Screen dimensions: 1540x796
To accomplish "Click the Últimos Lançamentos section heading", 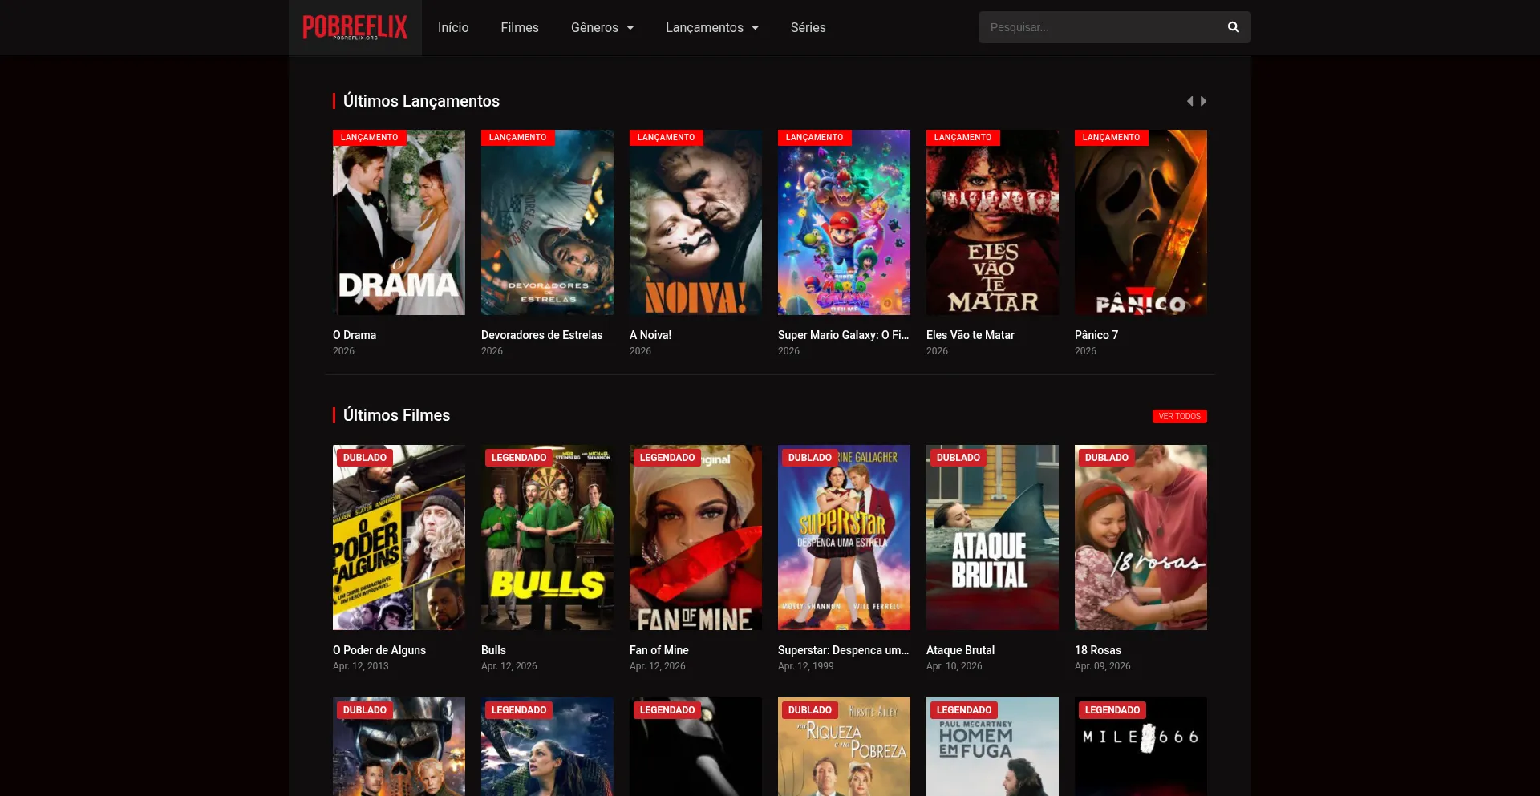I will (x=421, y=101).
